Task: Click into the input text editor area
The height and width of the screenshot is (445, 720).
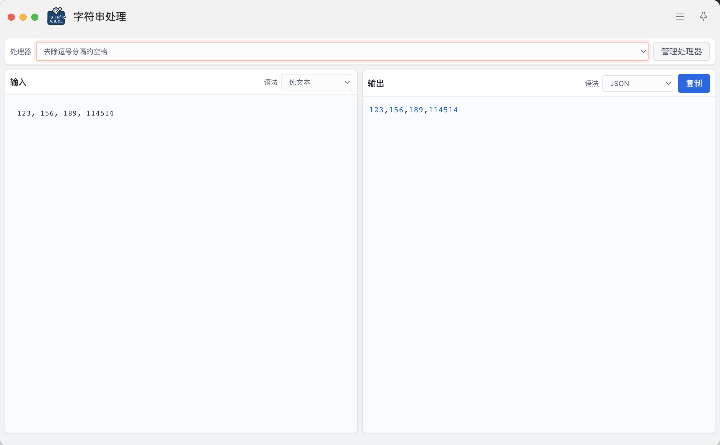Action: pyautogui.click(x=181, y=251)
